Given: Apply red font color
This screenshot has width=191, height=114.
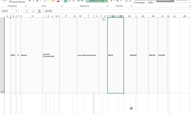Looking at the screenshot, I should 58,1.
